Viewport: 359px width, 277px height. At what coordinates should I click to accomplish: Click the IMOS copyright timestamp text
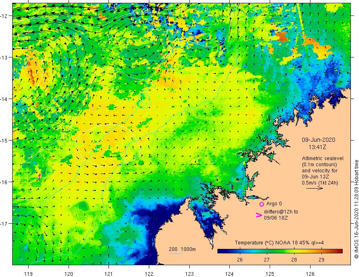point(356,209)
